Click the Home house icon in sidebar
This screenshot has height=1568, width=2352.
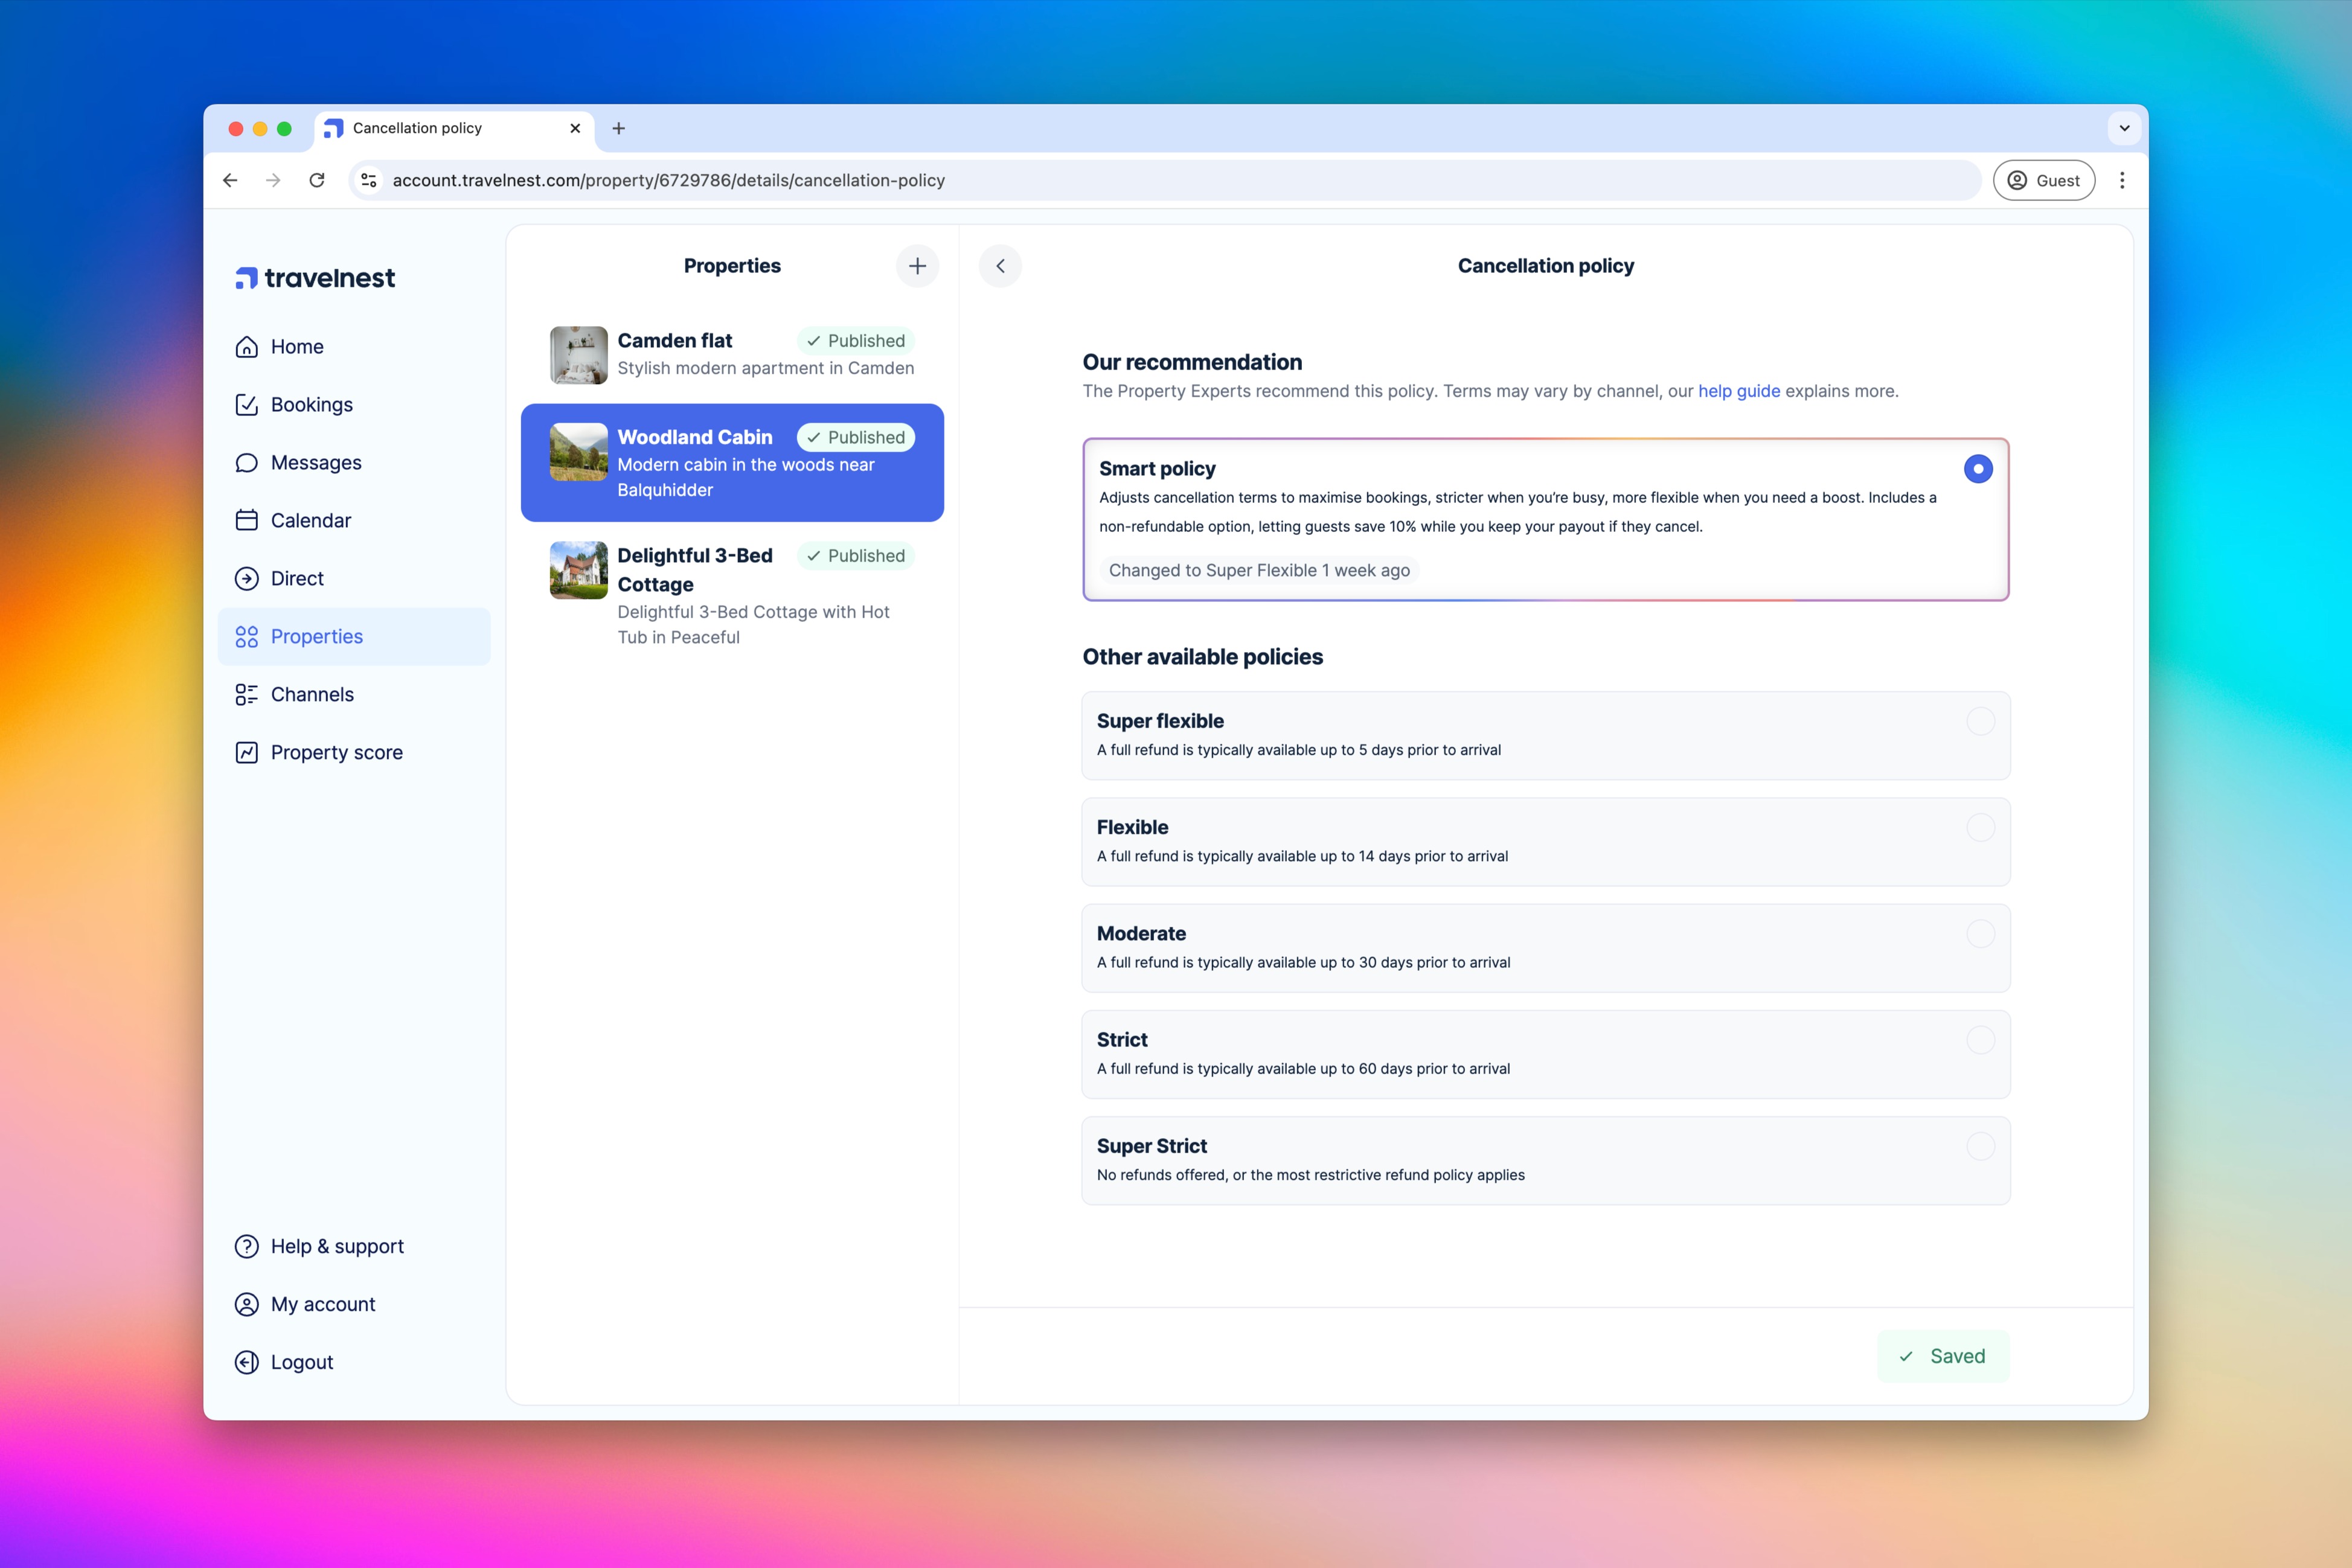(246, 347)
